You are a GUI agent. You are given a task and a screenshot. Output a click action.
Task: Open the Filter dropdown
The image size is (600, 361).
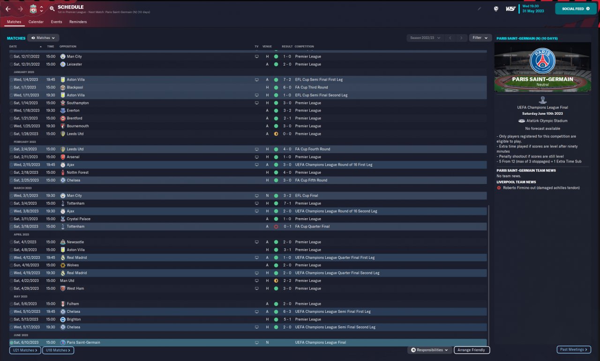pyautogui.click(x=480, y=38)
